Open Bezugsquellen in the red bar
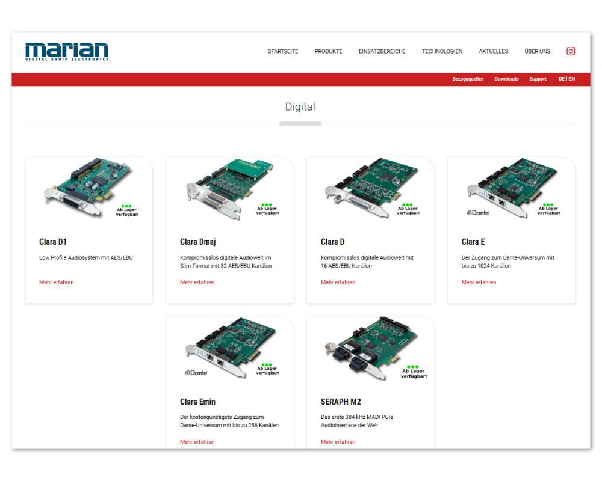 tap(468, 79)
